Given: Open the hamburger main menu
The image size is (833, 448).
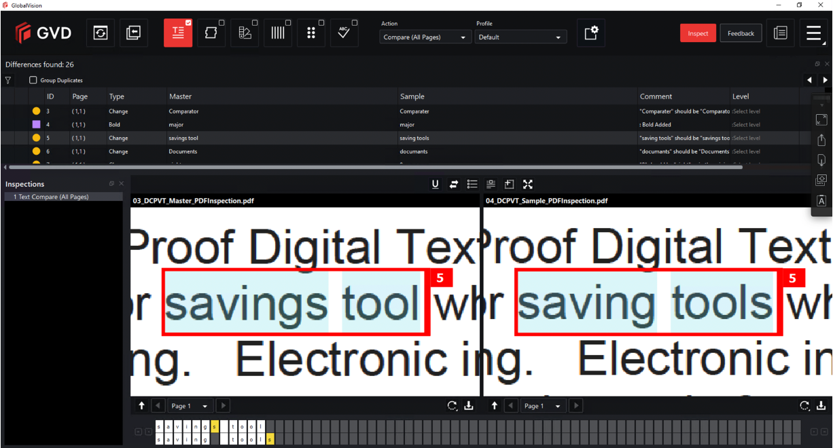Looking at the screenshot, I should [x=813, y=33].
